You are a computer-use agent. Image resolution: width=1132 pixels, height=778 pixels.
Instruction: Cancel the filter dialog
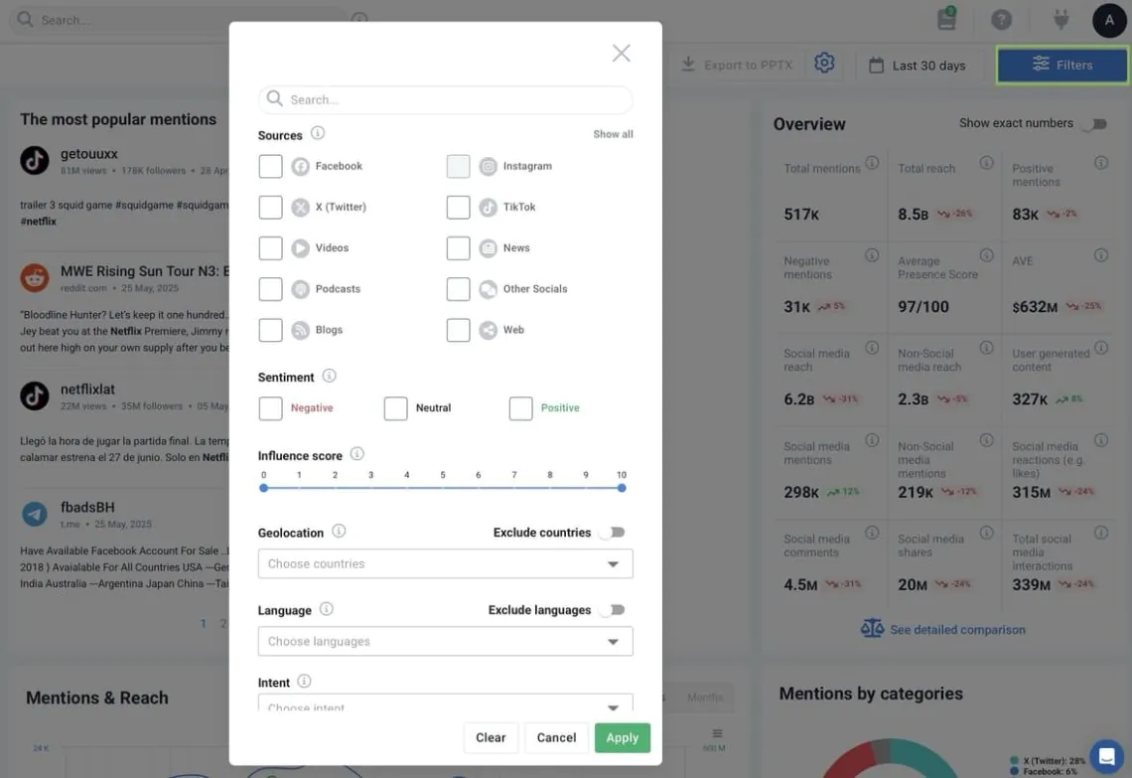[557, 737]
